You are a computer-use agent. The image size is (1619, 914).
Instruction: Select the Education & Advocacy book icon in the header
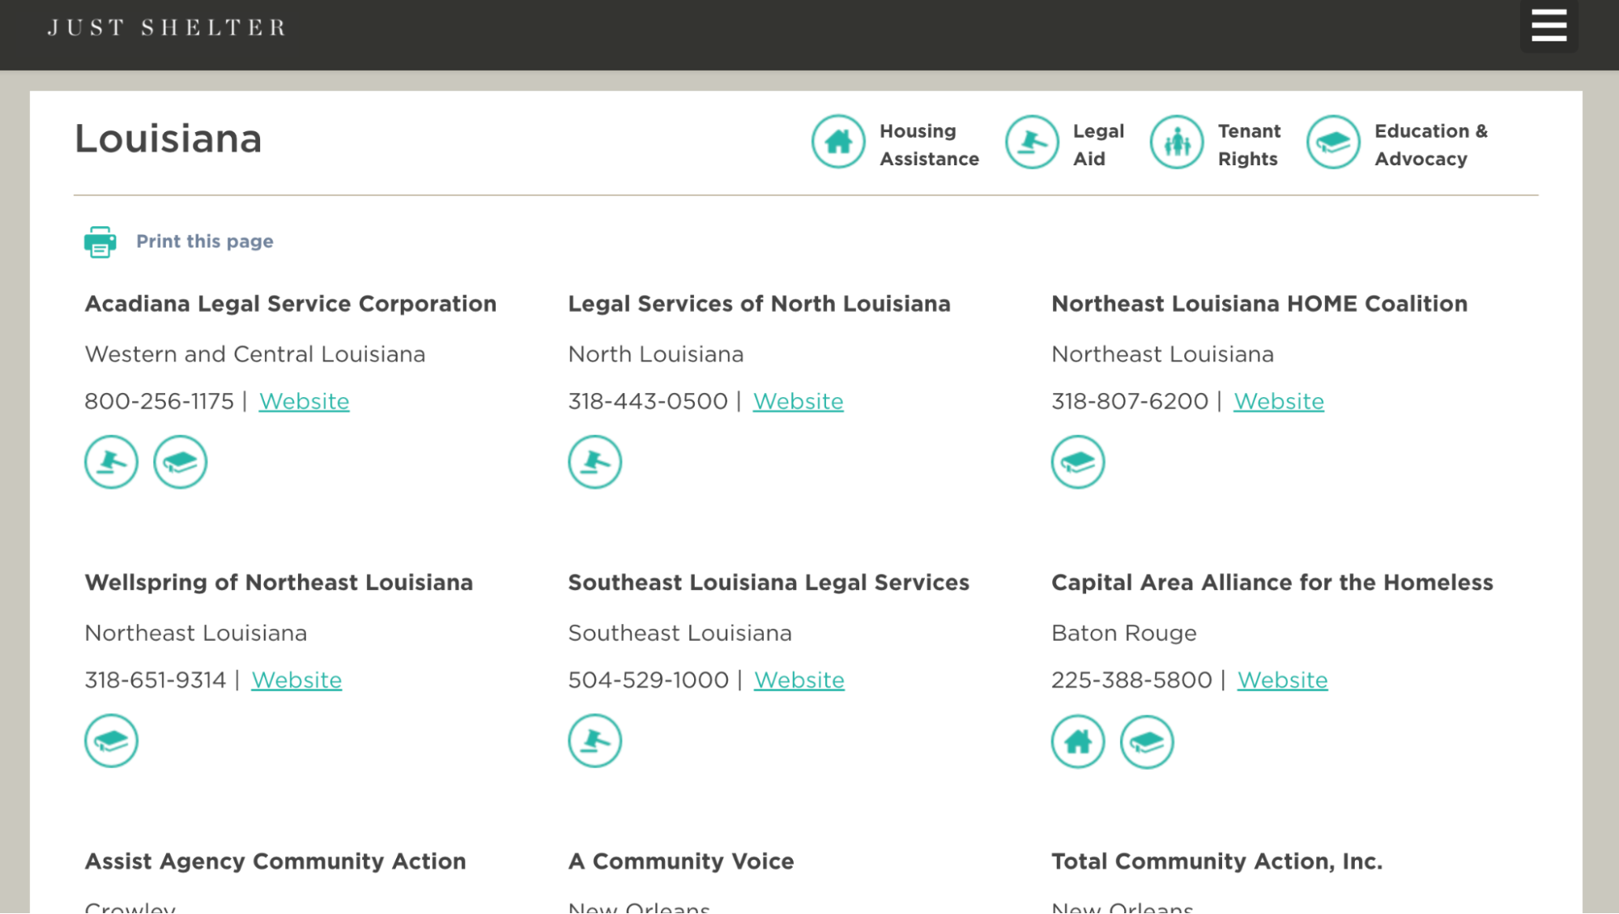[x=1332, y=142]
